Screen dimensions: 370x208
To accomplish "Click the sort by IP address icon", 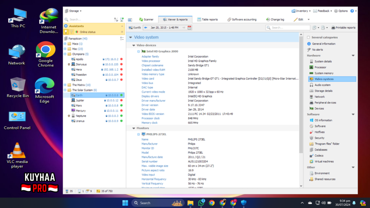I will [116, 19].
